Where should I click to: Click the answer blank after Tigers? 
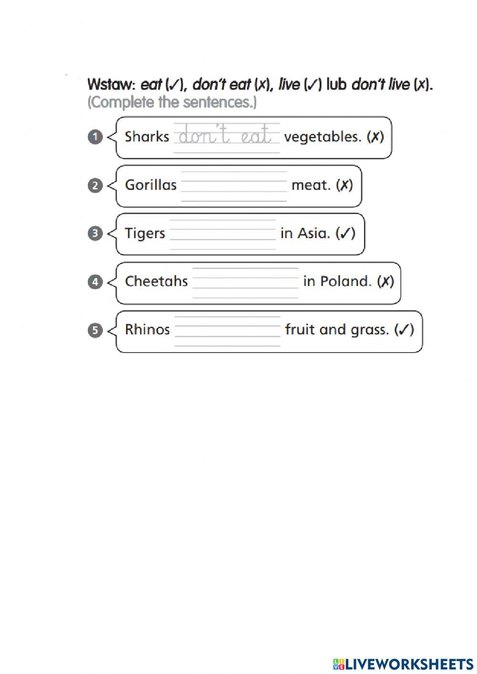[223, 234]
